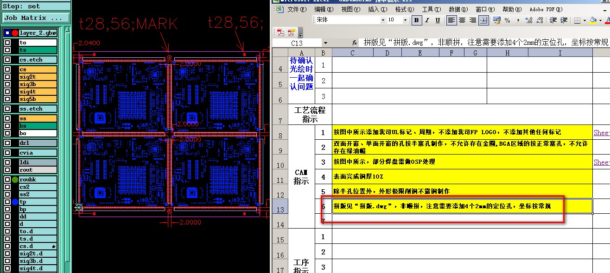This screenshot has width=610, height=273.
Task: Click the layer list scrollbar up arrow
Action: 67,31
